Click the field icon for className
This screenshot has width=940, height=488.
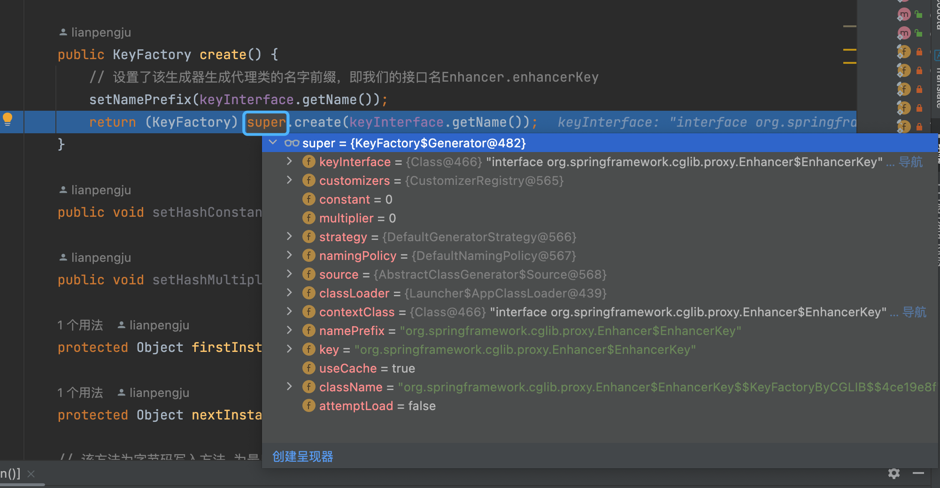click(x=308, y=387)
